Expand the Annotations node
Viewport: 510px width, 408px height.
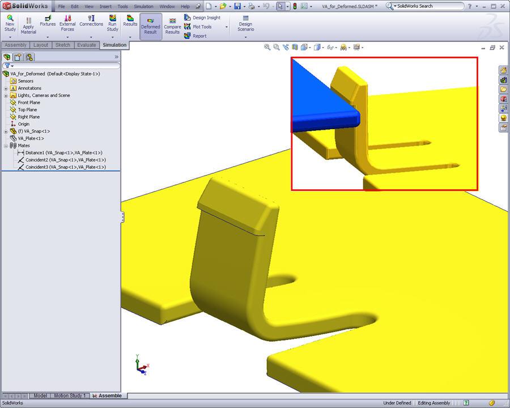6,88
